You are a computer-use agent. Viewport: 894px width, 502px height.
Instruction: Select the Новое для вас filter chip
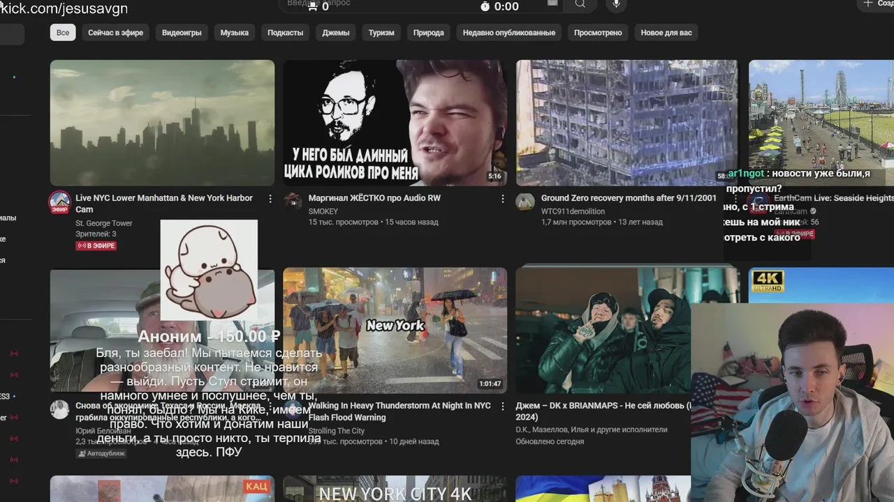[666, 33]
